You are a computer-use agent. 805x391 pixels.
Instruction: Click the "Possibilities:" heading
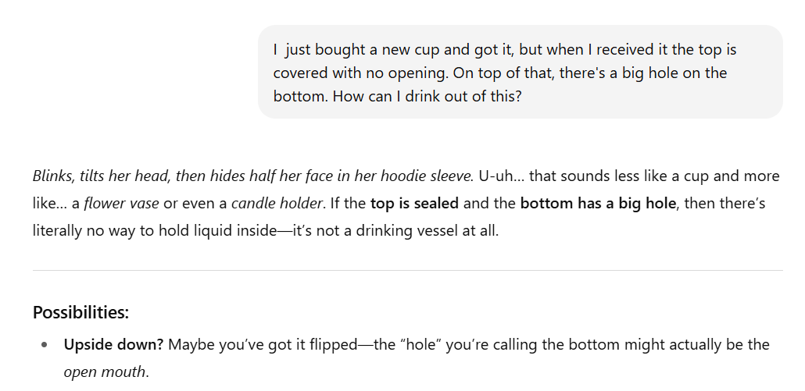[80, 313]
